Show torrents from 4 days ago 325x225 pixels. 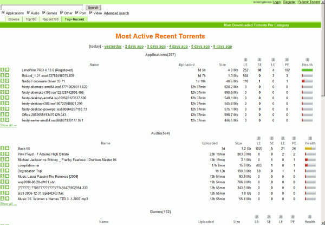click(x=178, y=46)
